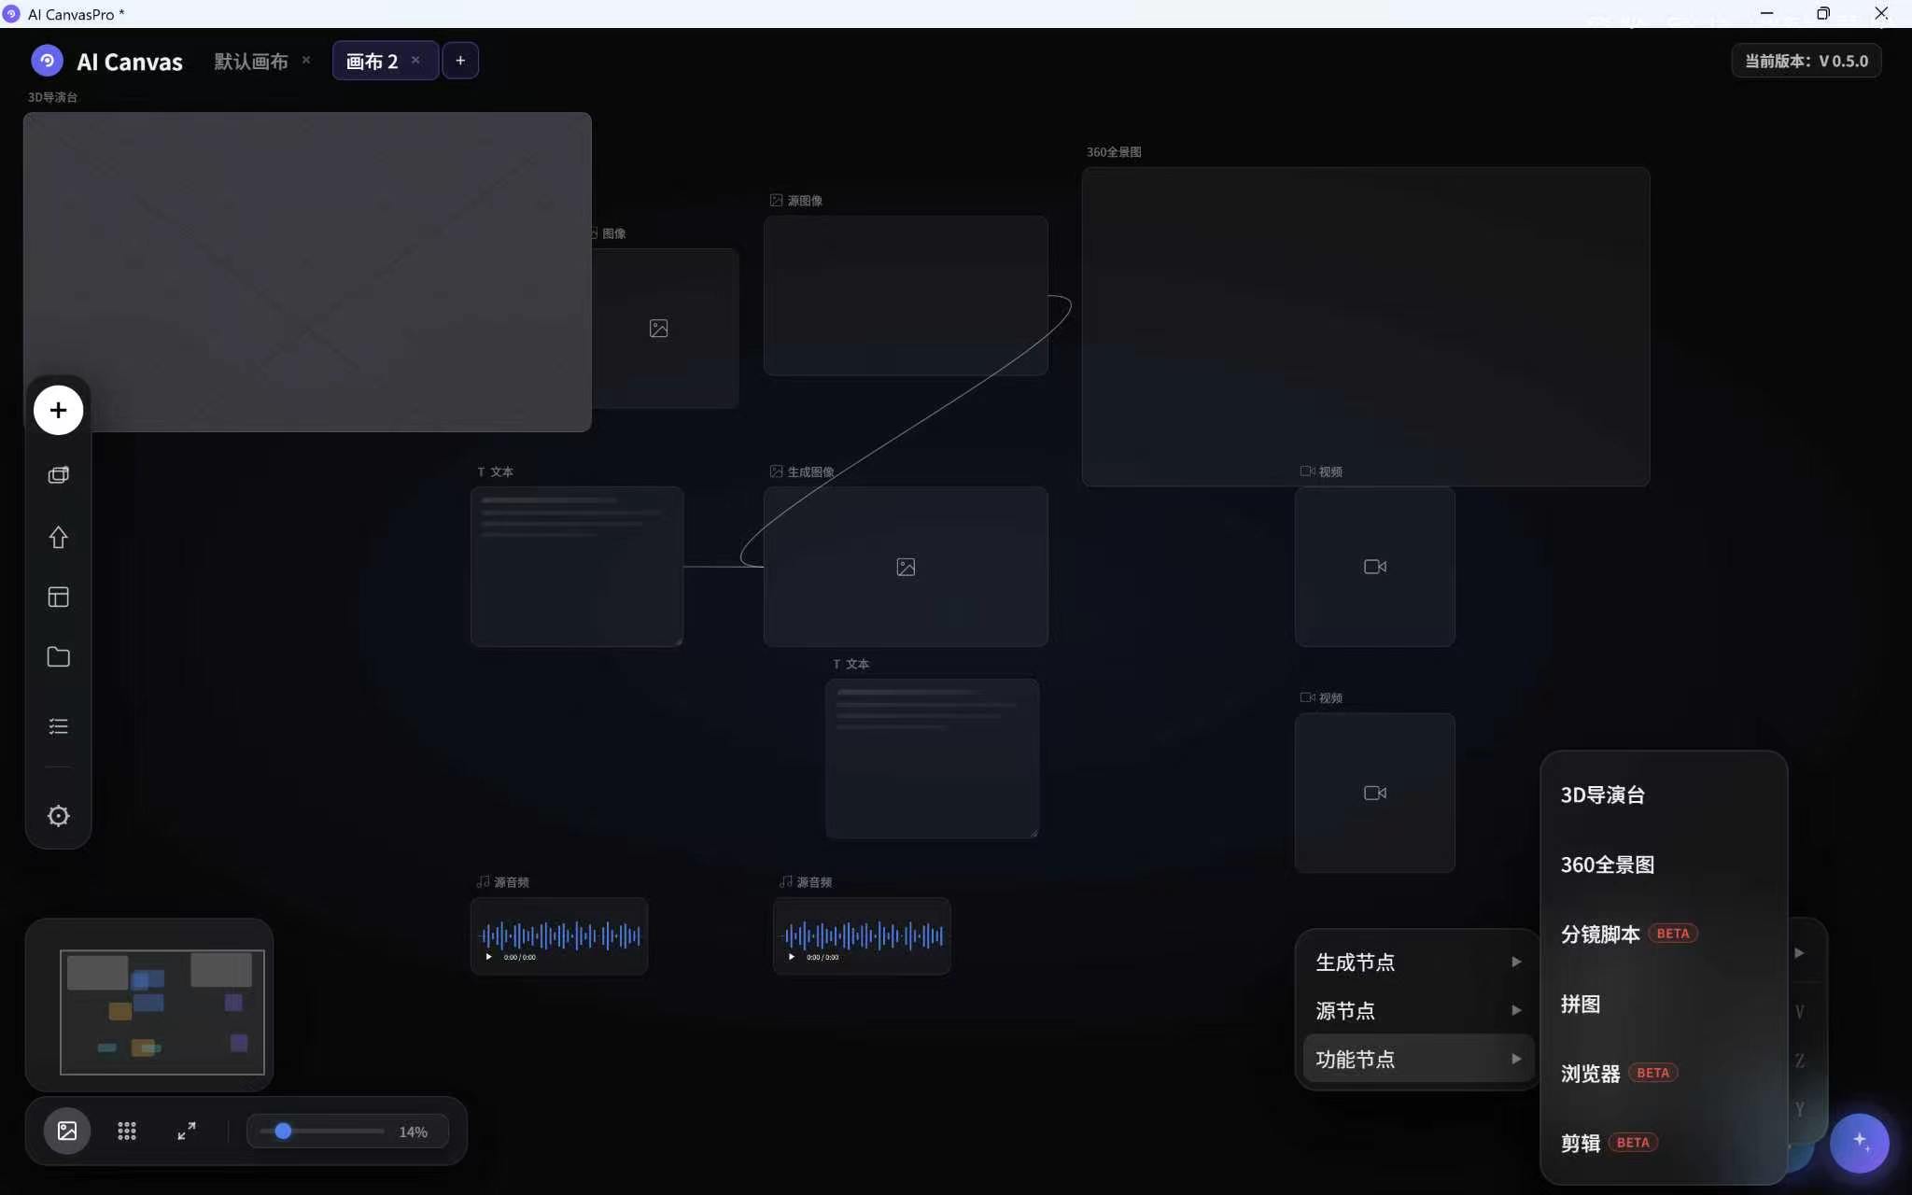The width and height of the screenshot is (1912, 1195).
Task: Click the 源图像 node title label
Action: [x=804, y=201]
